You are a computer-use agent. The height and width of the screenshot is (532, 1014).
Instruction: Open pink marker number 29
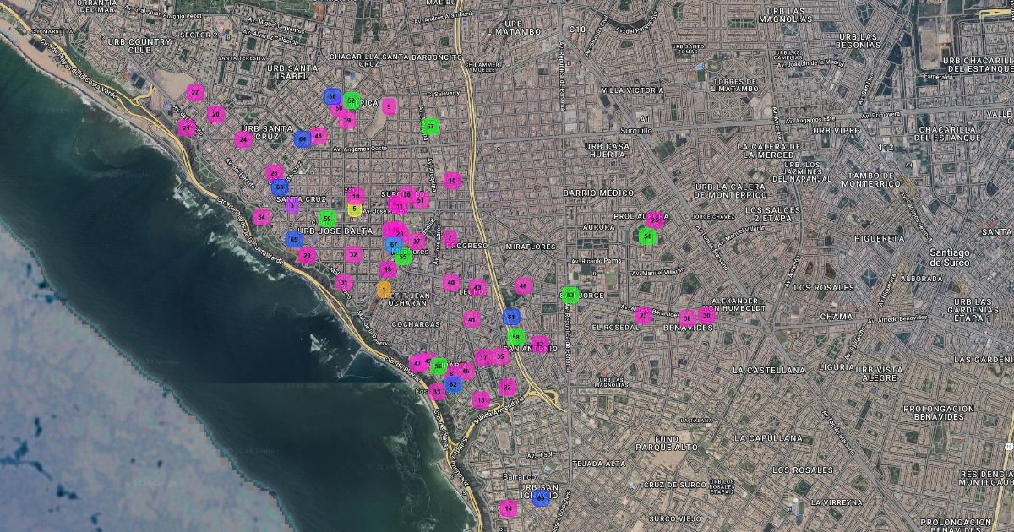308,256
